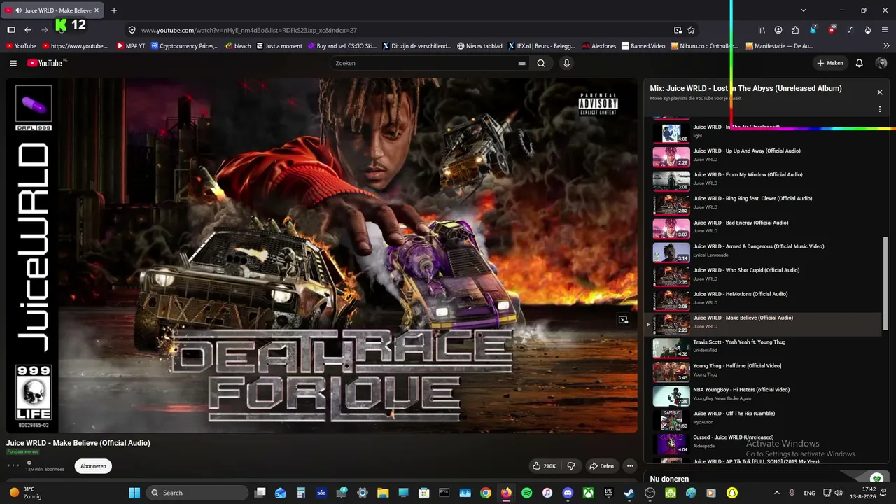Close the Mix playlist panel

(880, 92)
